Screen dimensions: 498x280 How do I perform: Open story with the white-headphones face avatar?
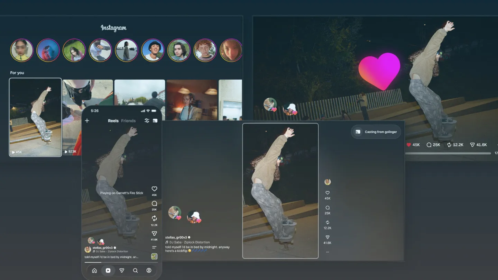point(22,50)
